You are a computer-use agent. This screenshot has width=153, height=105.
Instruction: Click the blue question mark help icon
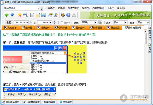68,15
